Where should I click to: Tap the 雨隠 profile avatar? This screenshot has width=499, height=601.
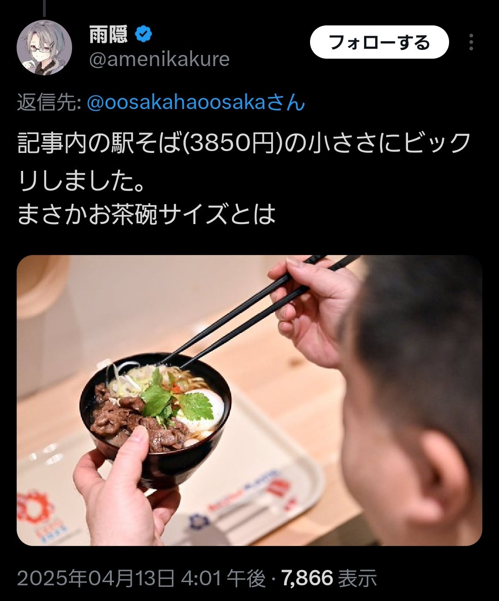point(44,48)
